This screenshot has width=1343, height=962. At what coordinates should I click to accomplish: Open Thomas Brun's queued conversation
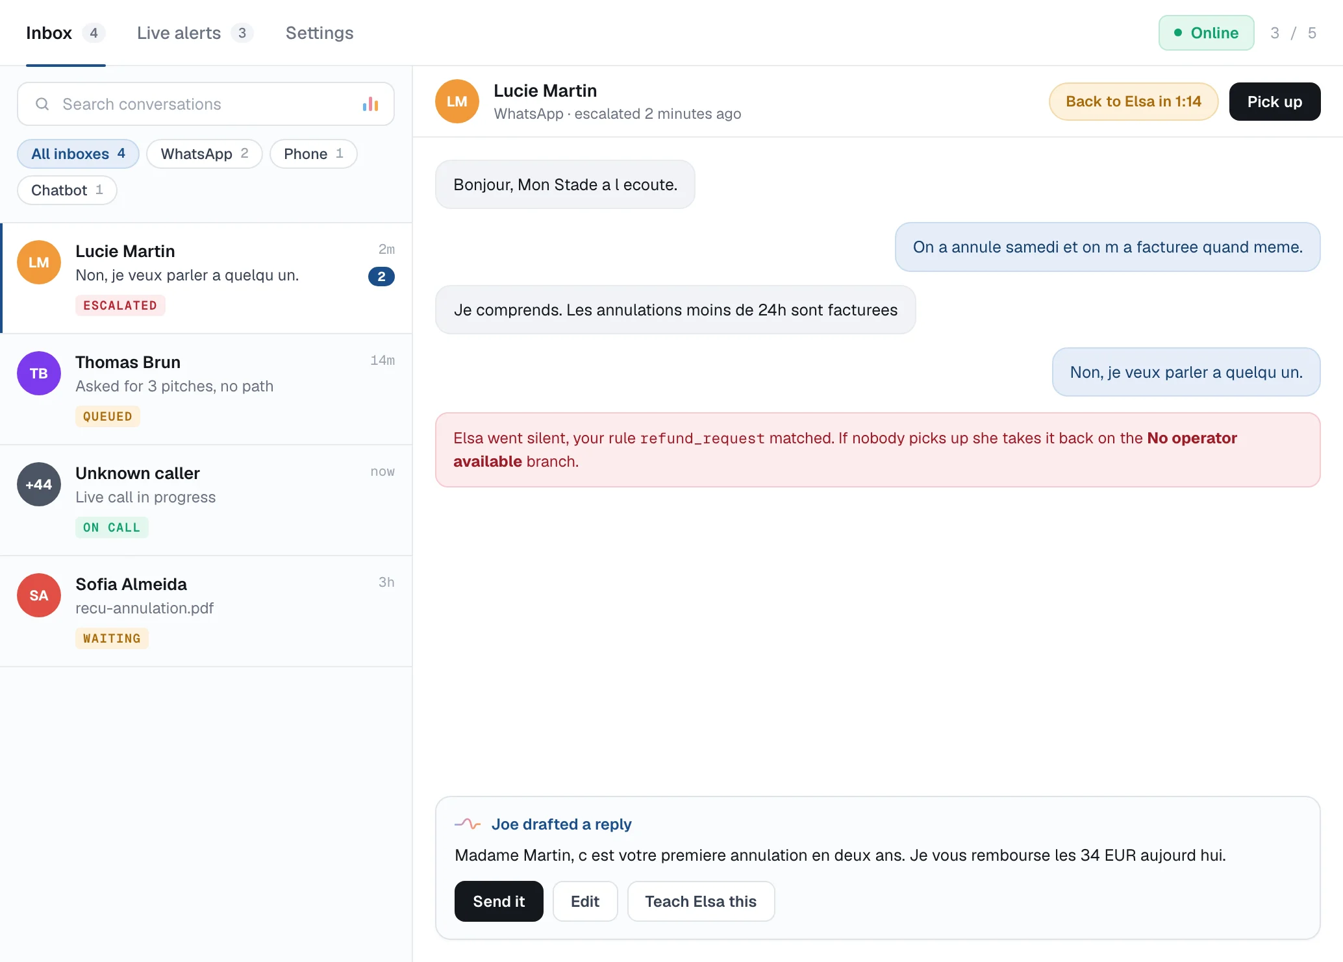(207, 389)
